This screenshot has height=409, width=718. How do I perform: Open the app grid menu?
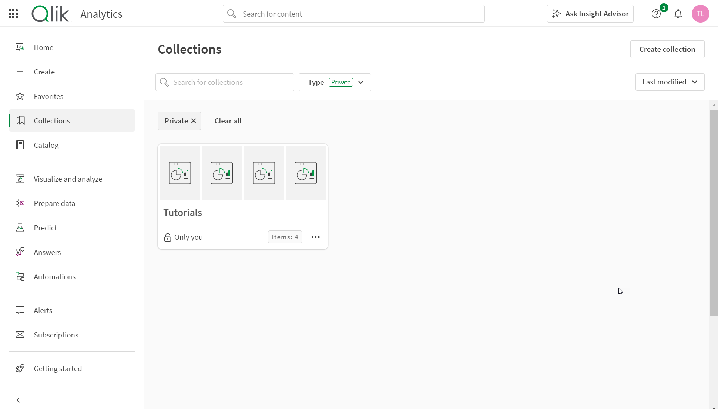click(x=13, y=14)
